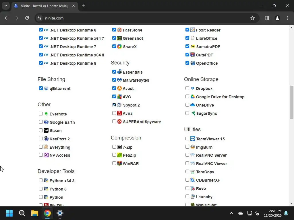294x220 pixels.
Task: Open taskbar Search
Action: click(22, 213)
